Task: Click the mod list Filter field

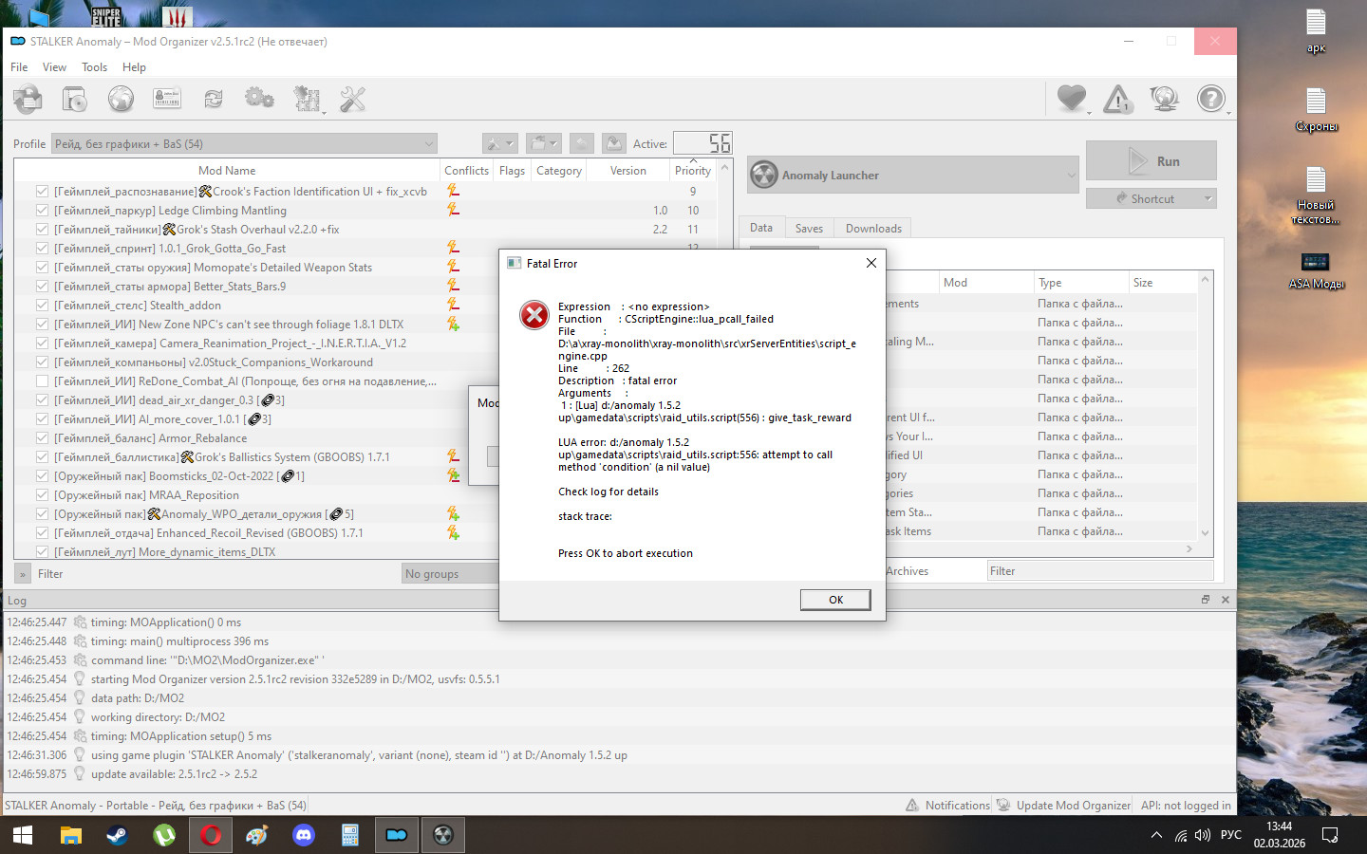Action: pyautogui.click(x=216, y=574)
